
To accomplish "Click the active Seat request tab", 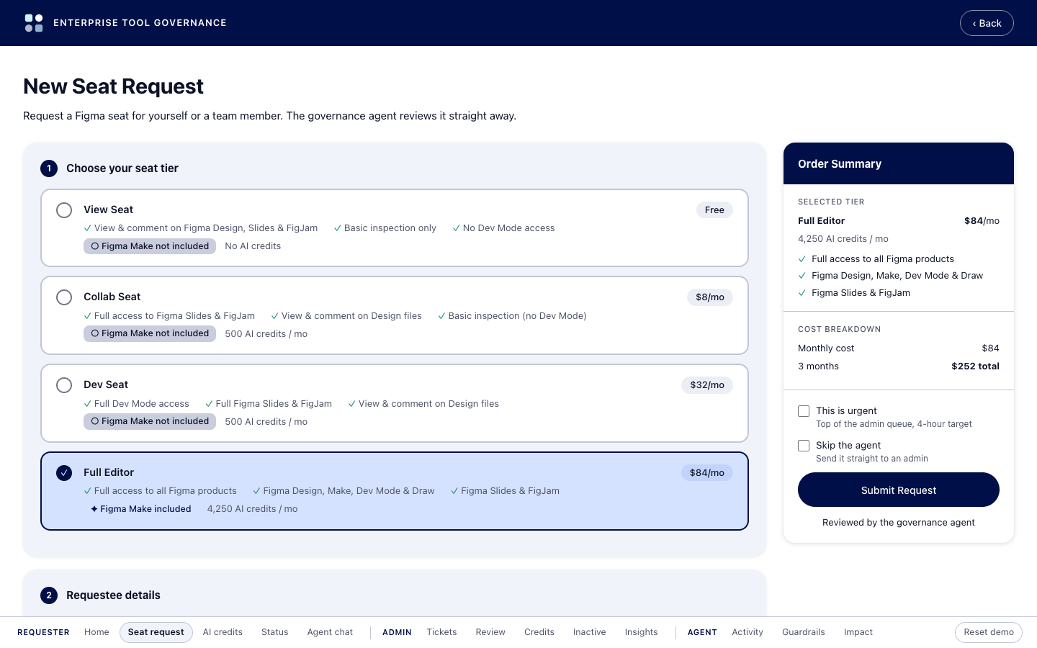I will [156, 632].
